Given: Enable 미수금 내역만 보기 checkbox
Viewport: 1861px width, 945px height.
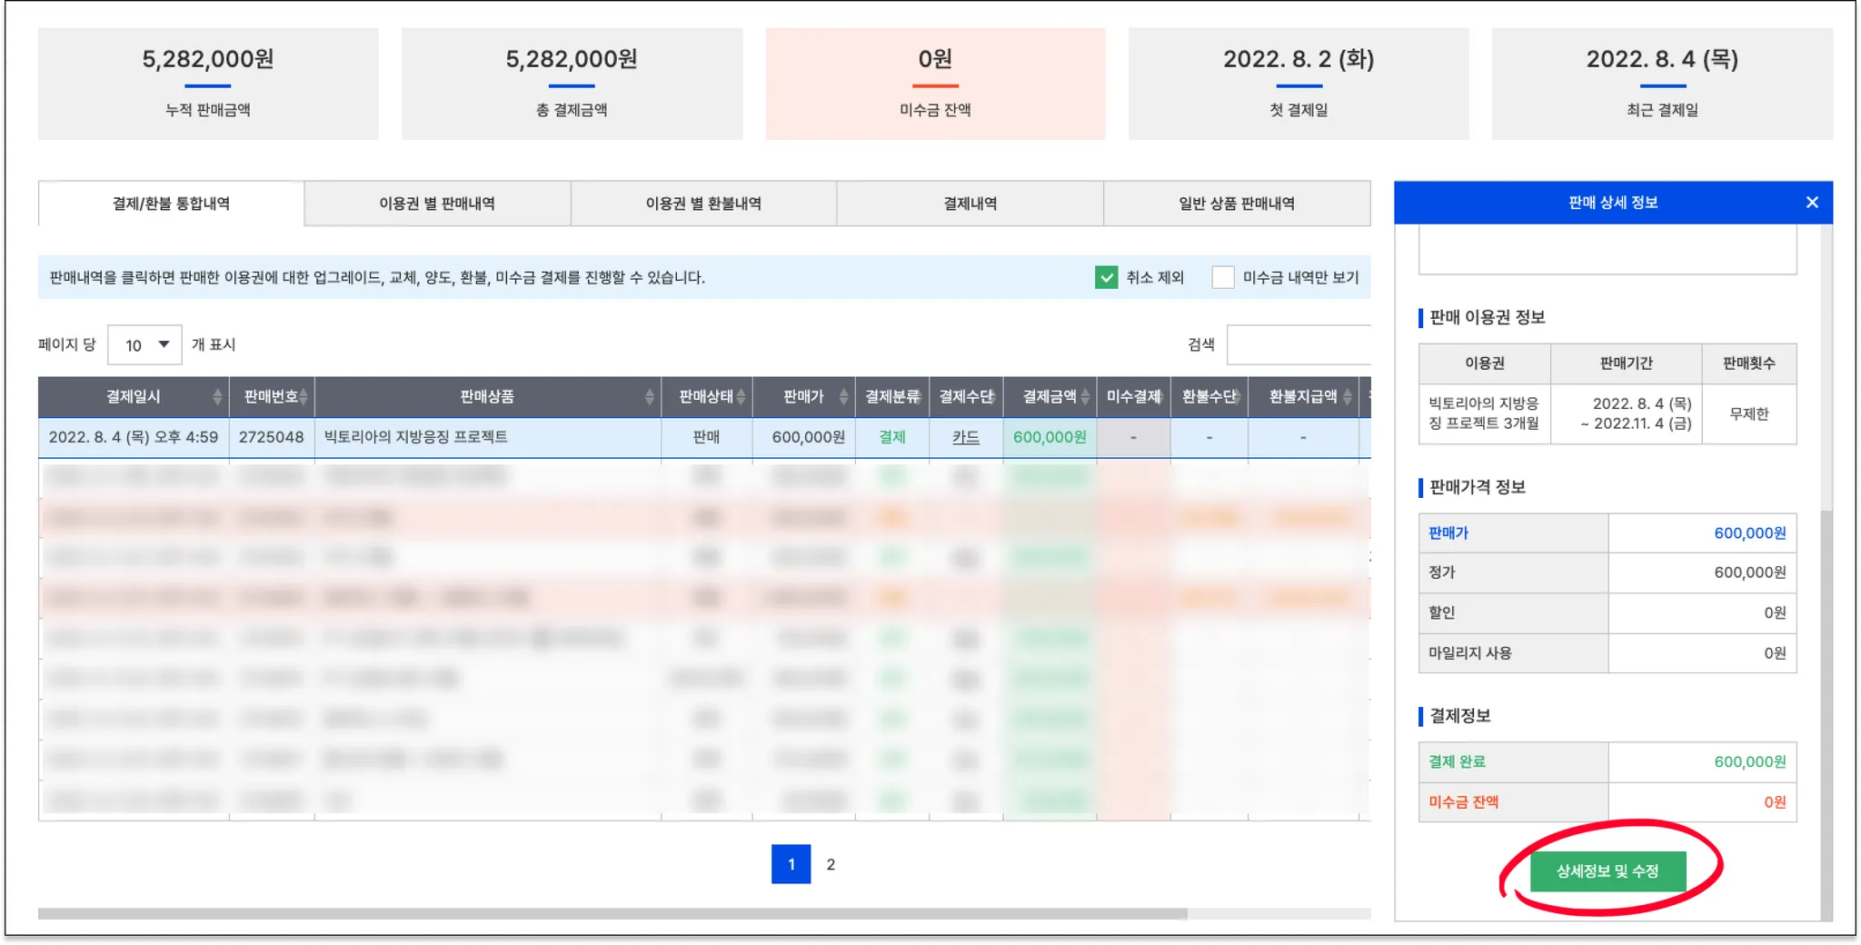Looking at the screenshot, I should 1223,277.
